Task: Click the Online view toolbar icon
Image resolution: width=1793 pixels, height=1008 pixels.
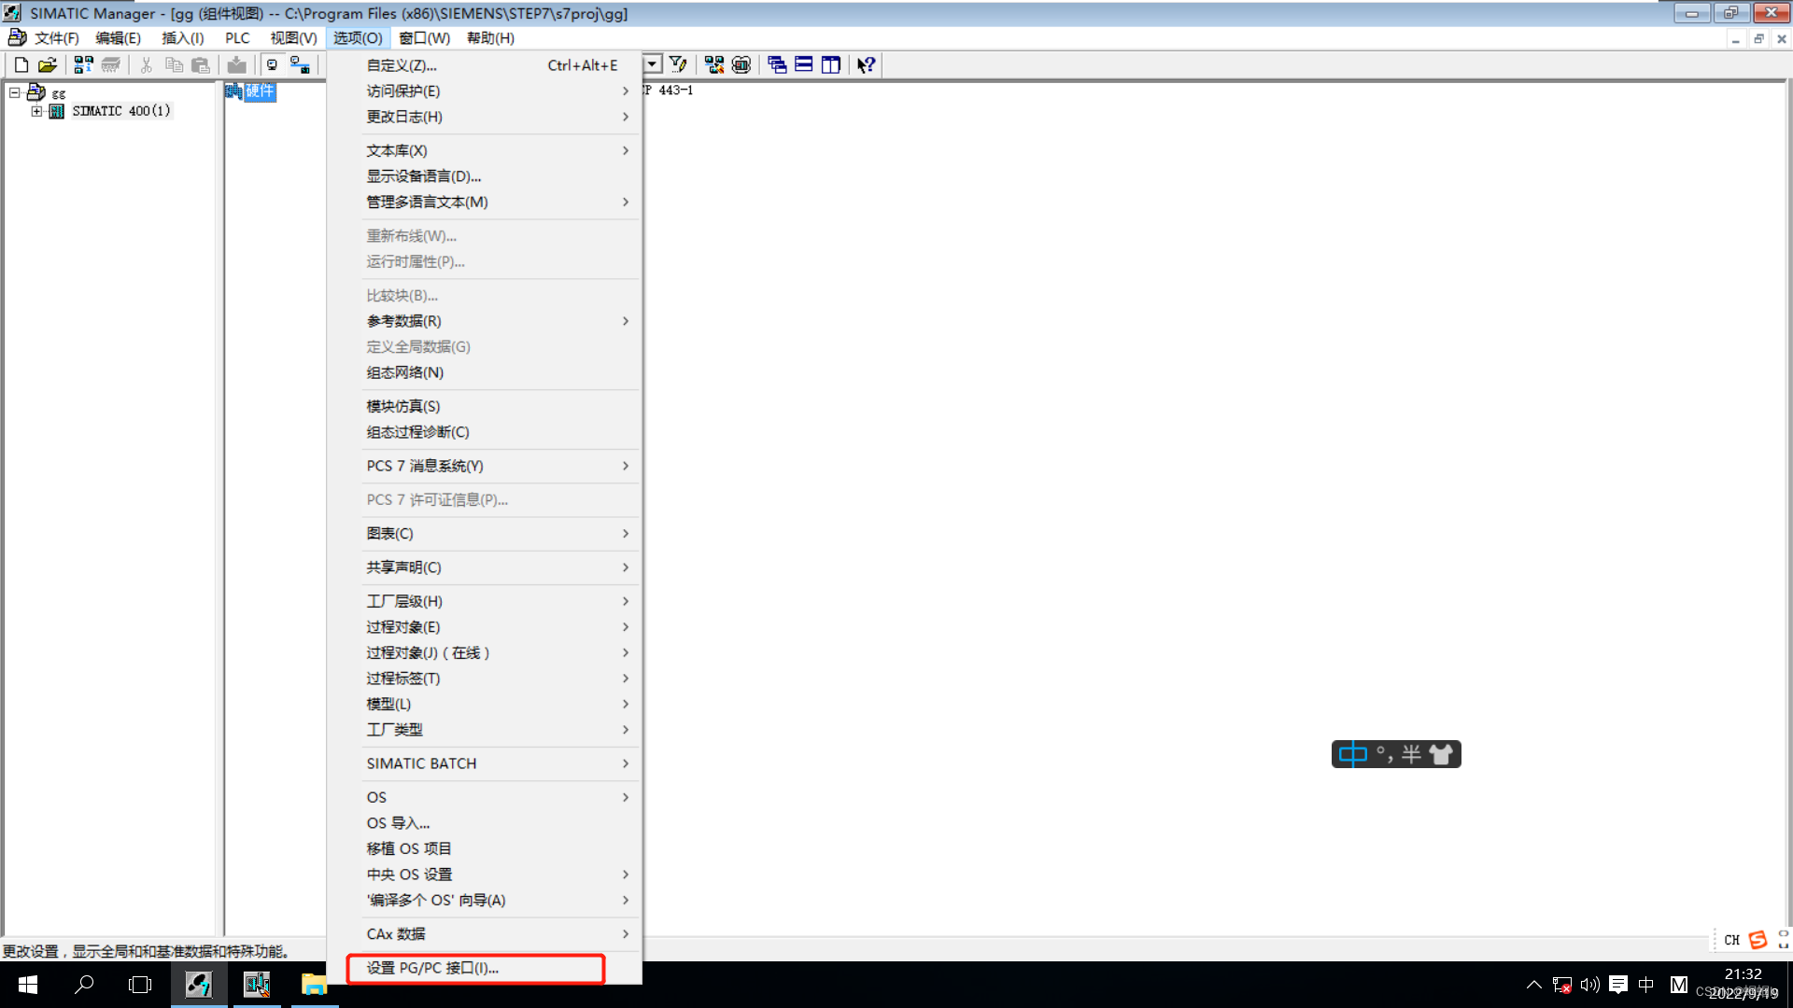Action: [x=300, y=64]
